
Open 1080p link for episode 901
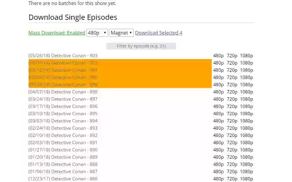pyautogui.click(x=246, y=70)
